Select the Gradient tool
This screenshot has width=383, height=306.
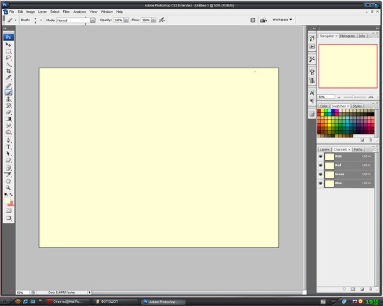8,119
